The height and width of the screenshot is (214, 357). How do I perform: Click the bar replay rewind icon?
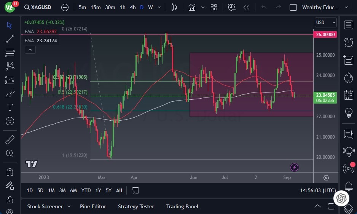click(247, 7)
